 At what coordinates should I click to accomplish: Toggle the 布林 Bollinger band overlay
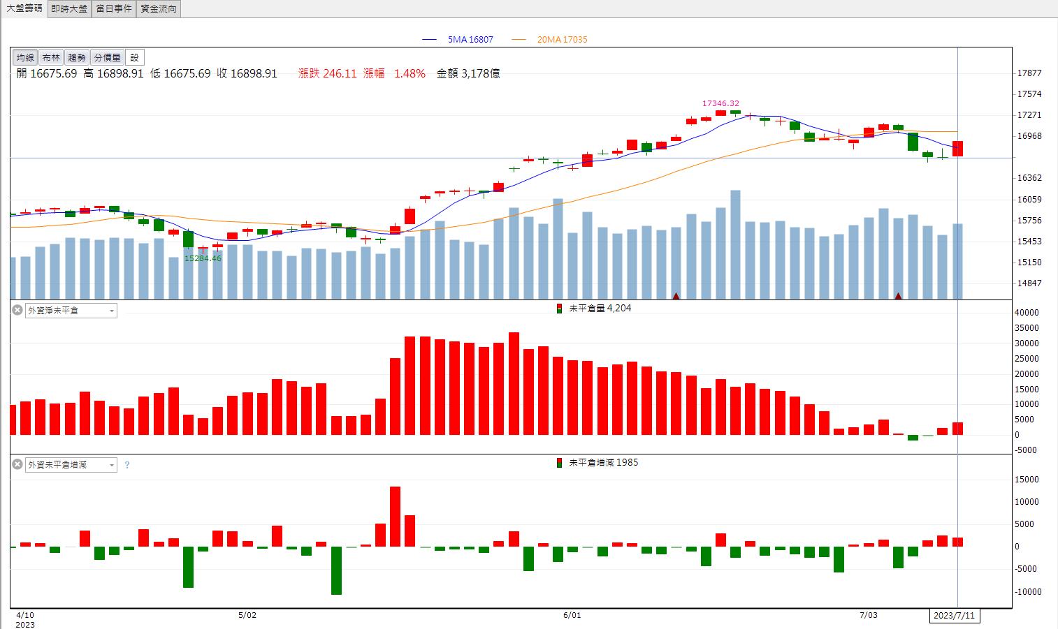(51, 58)
